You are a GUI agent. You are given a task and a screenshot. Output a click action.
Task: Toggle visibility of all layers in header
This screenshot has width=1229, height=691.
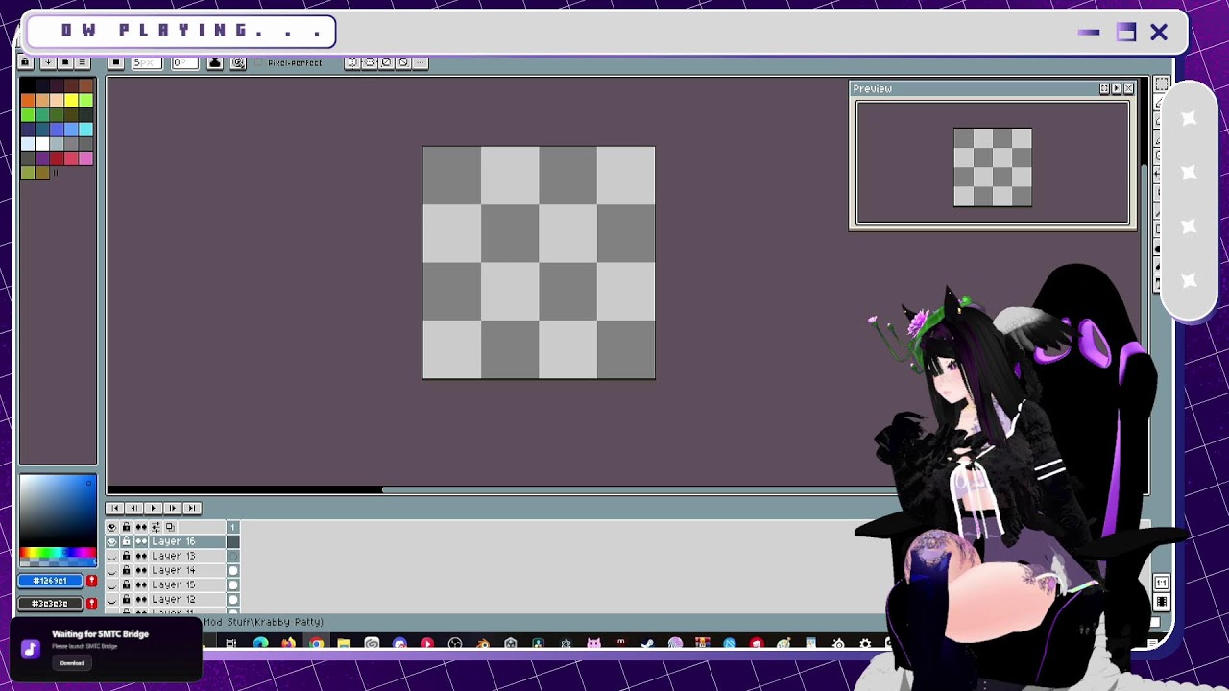tap(112, 527)
